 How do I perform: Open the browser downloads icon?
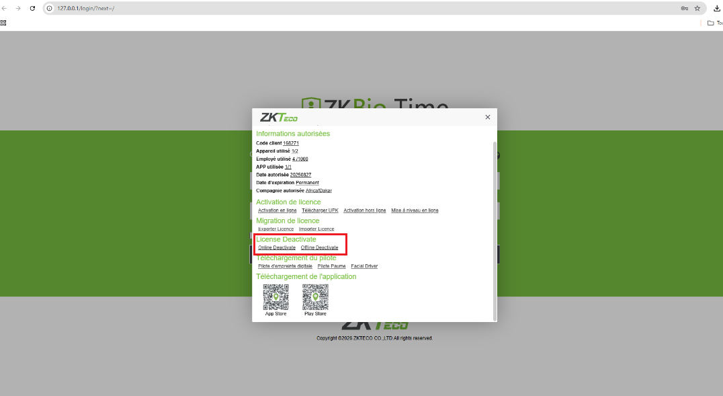point(716,8)
